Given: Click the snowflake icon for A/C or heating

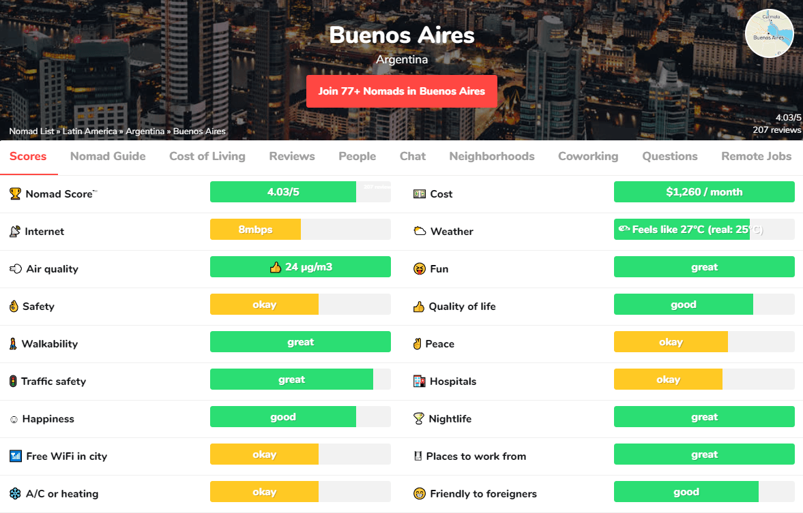Looking at the screenshot, I should click(15, 494).
